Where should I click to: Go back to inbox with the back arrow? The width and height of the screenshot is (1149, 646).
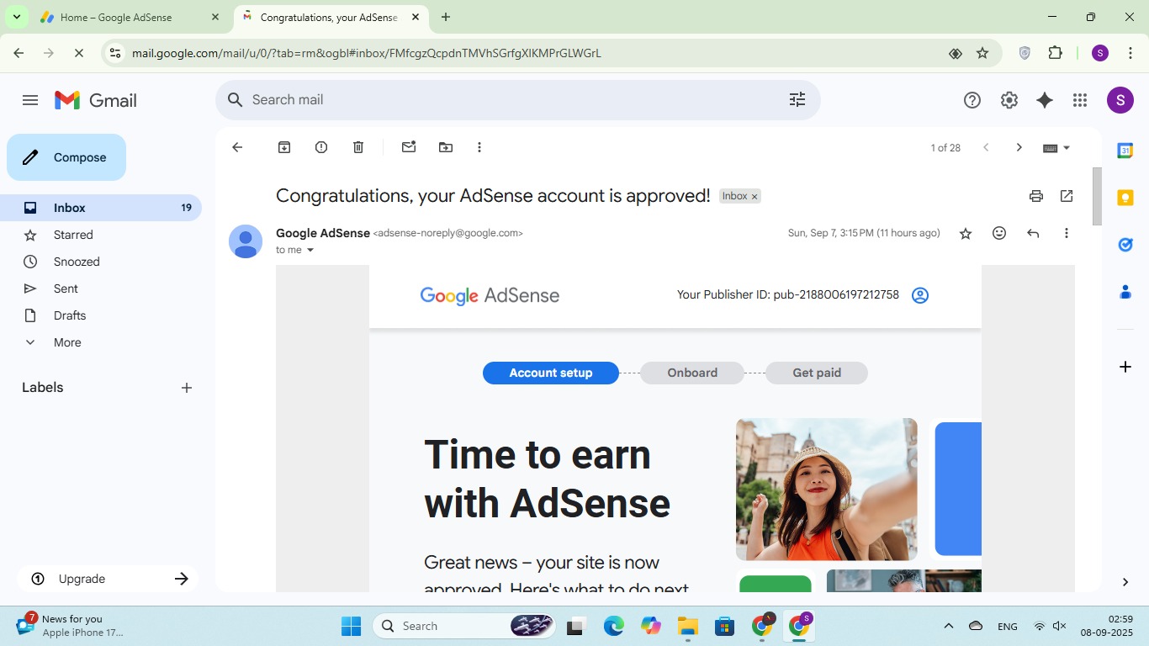tap(237, 147)
